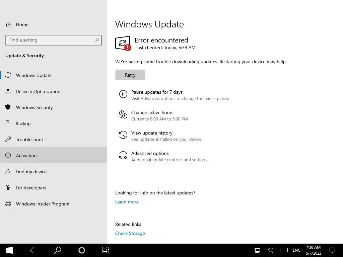
Task: Open the touch keyboard tray icon
Action: click(284, 250)
